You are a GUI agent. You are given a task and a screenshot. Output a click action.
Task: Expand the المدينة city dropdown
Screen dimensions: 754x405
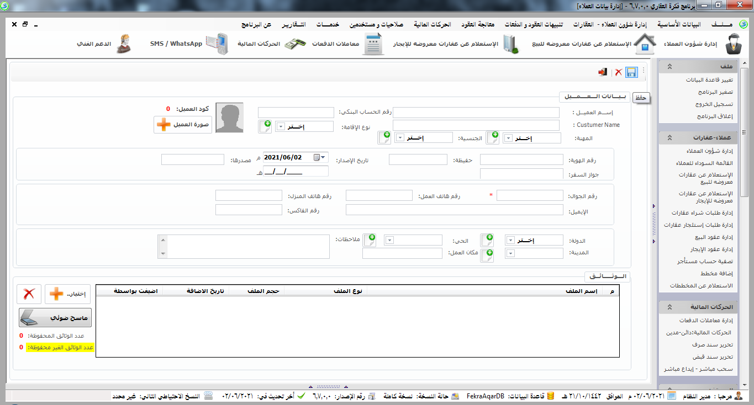click(x=510, y=253)
